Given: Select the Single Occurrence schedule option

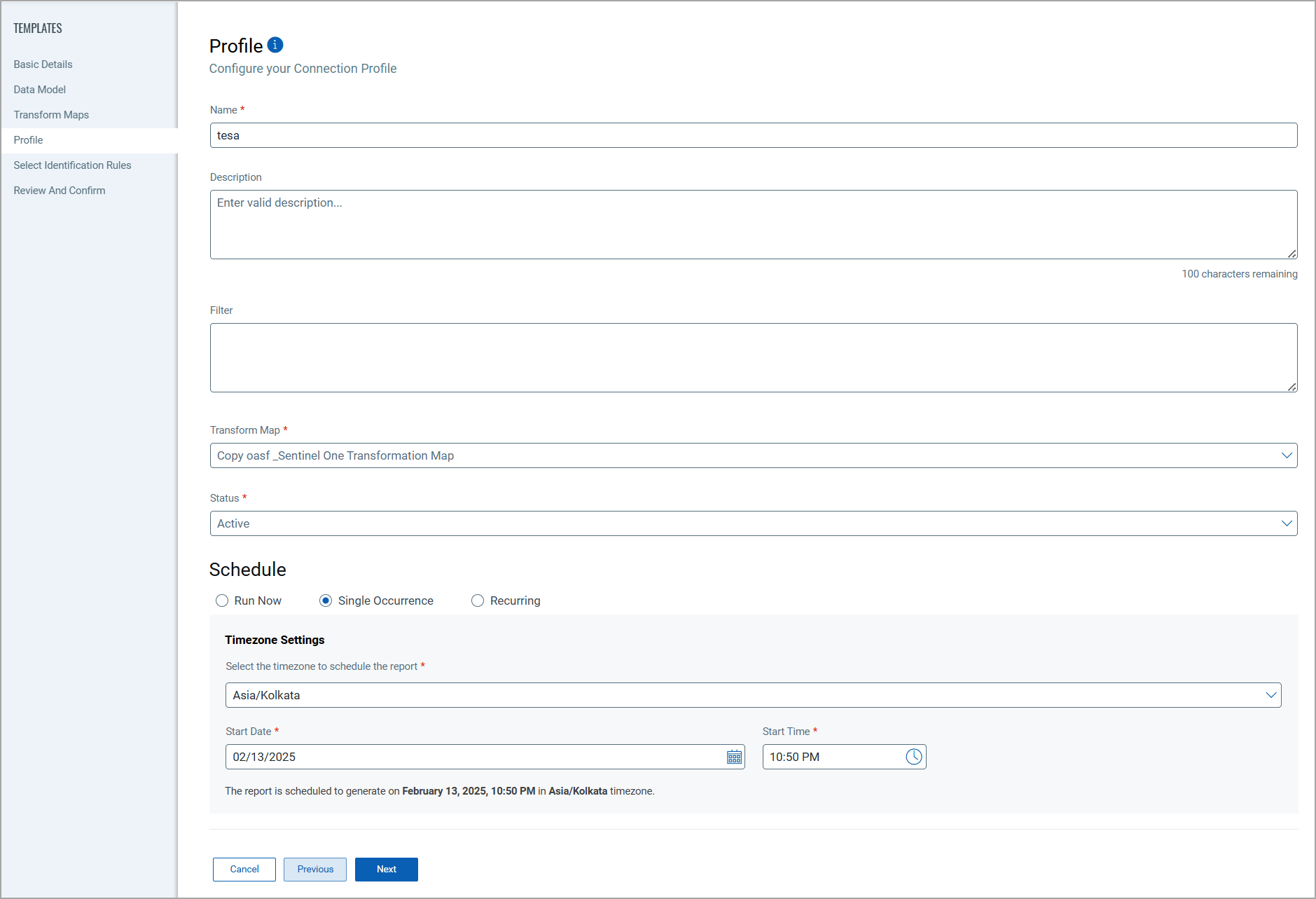Looking at the screenshot, I should click(x=326, y=601).
